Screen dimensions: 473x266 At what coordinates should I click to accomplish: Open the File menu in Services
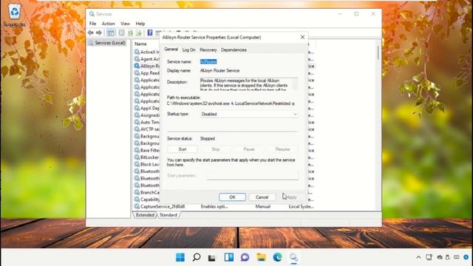click(x=92, y=24)
